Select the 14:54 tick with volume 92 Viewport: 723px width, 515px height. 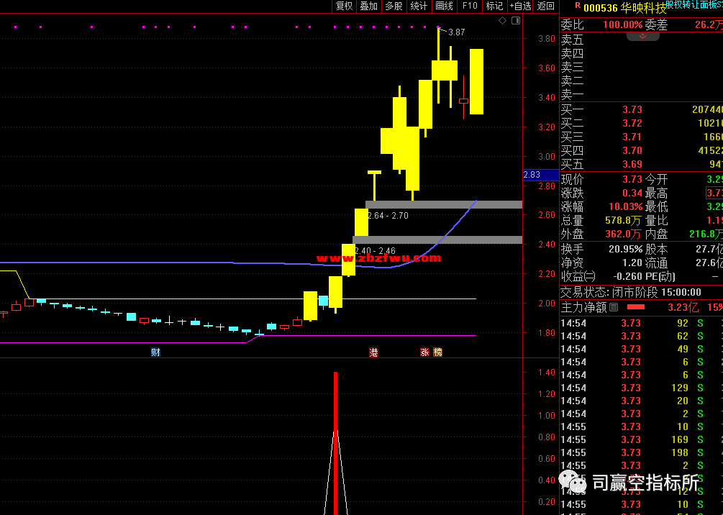pos(642,323)
